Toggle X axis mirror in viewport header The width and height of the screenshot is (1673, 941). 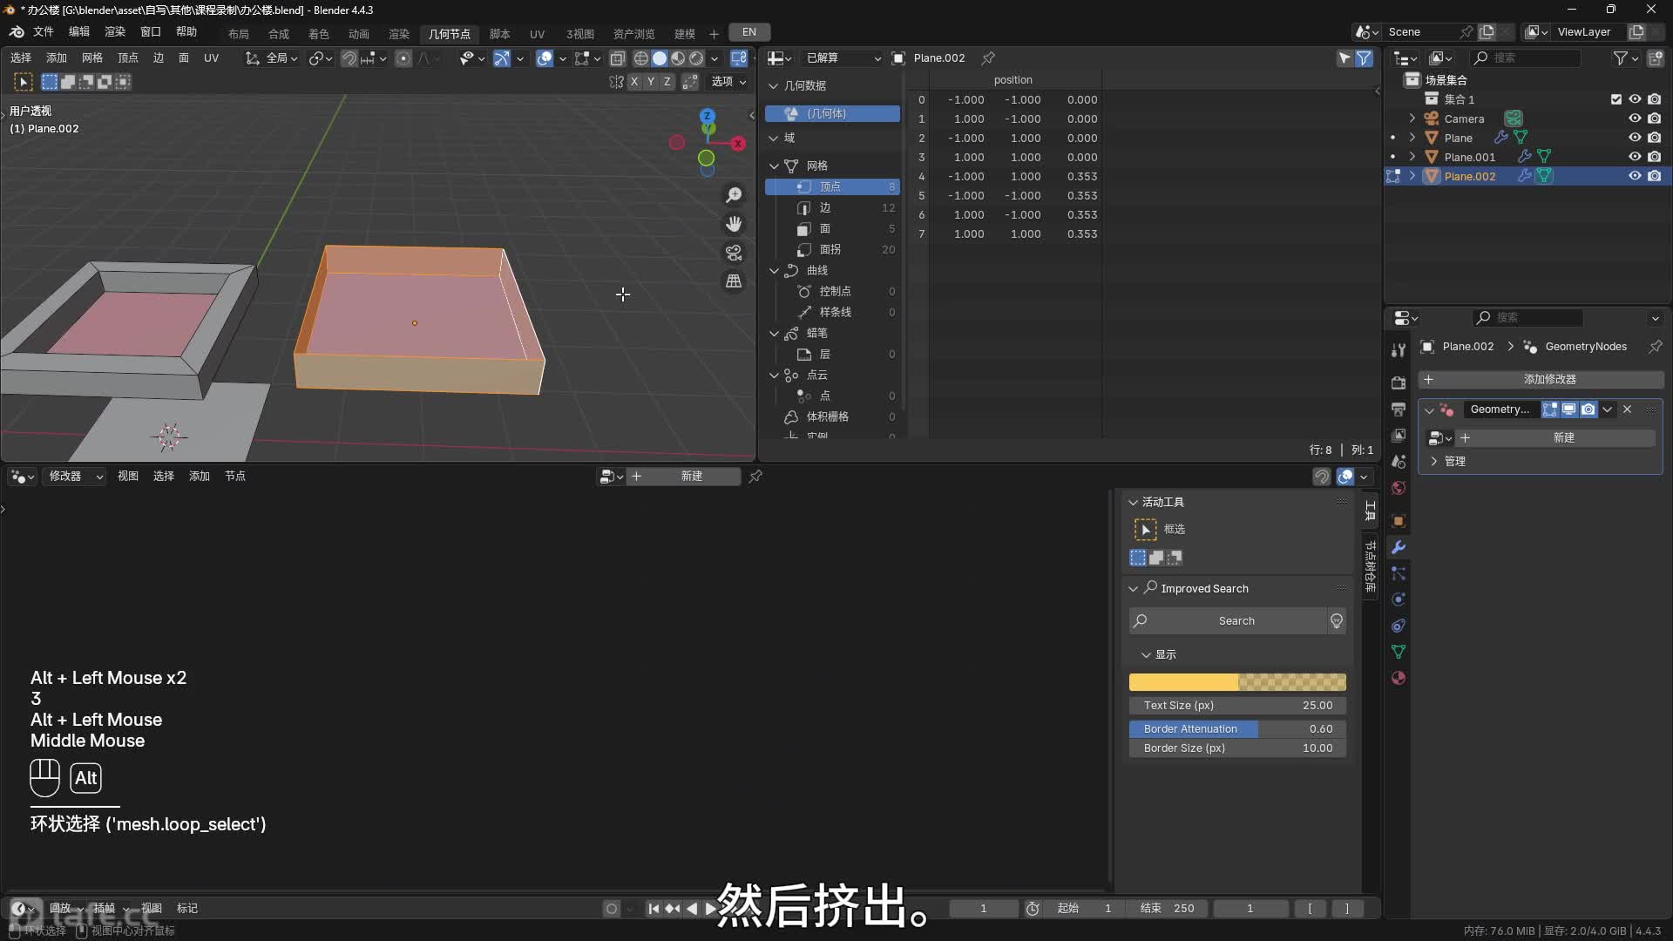[x=634, y=82]
